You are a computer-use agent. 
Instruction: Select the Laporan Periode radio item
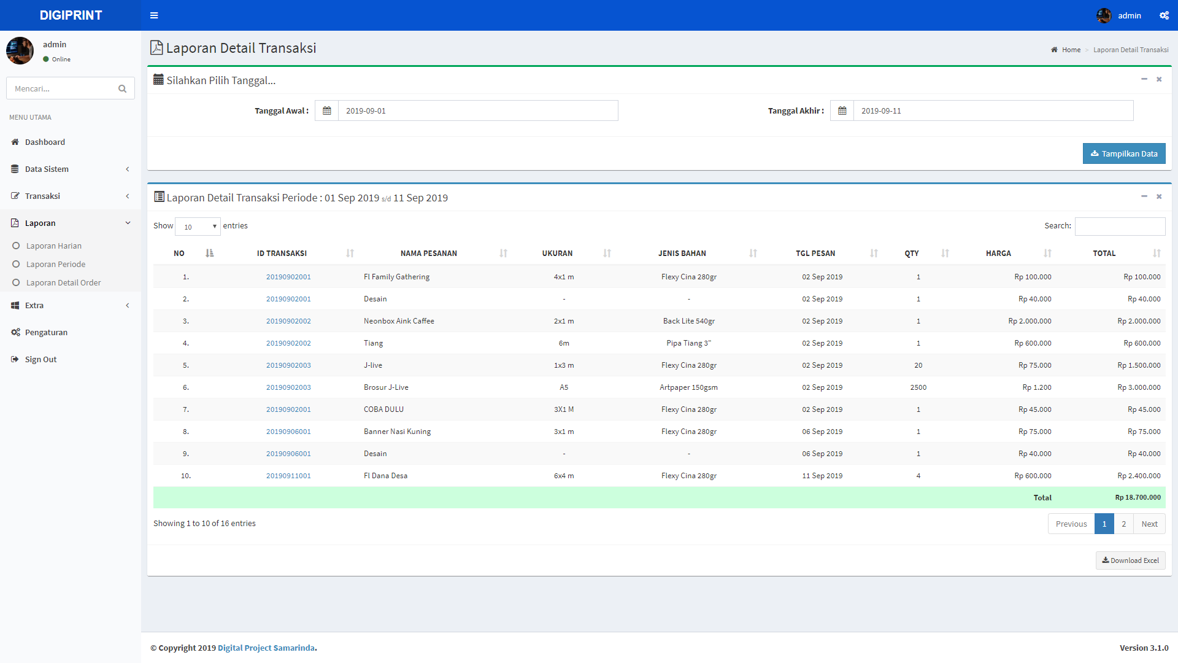point(55,264)
